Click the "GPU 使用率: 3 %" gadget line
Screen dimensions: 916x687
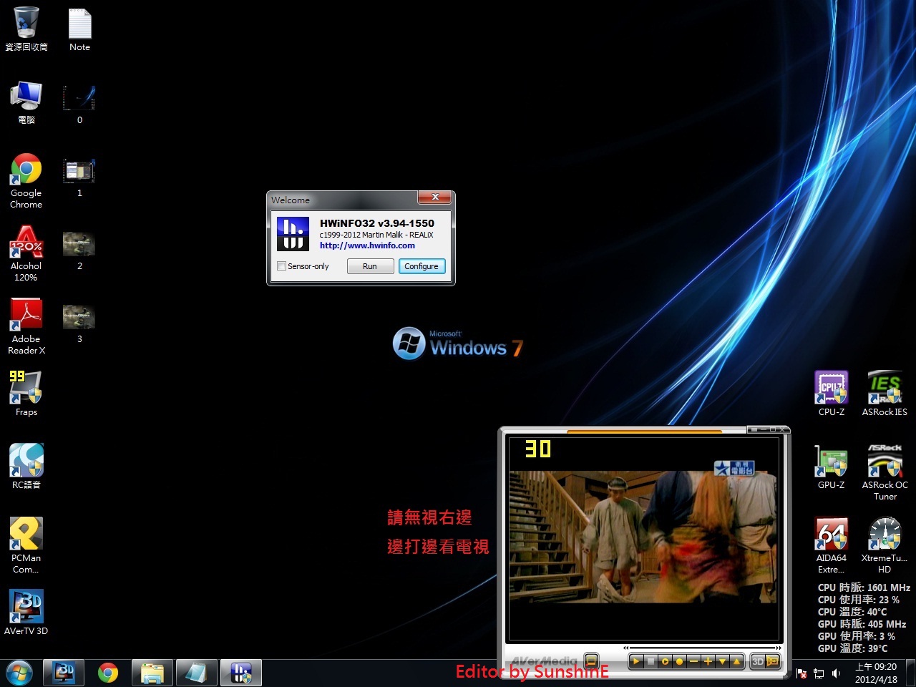(x=857, y=636)
